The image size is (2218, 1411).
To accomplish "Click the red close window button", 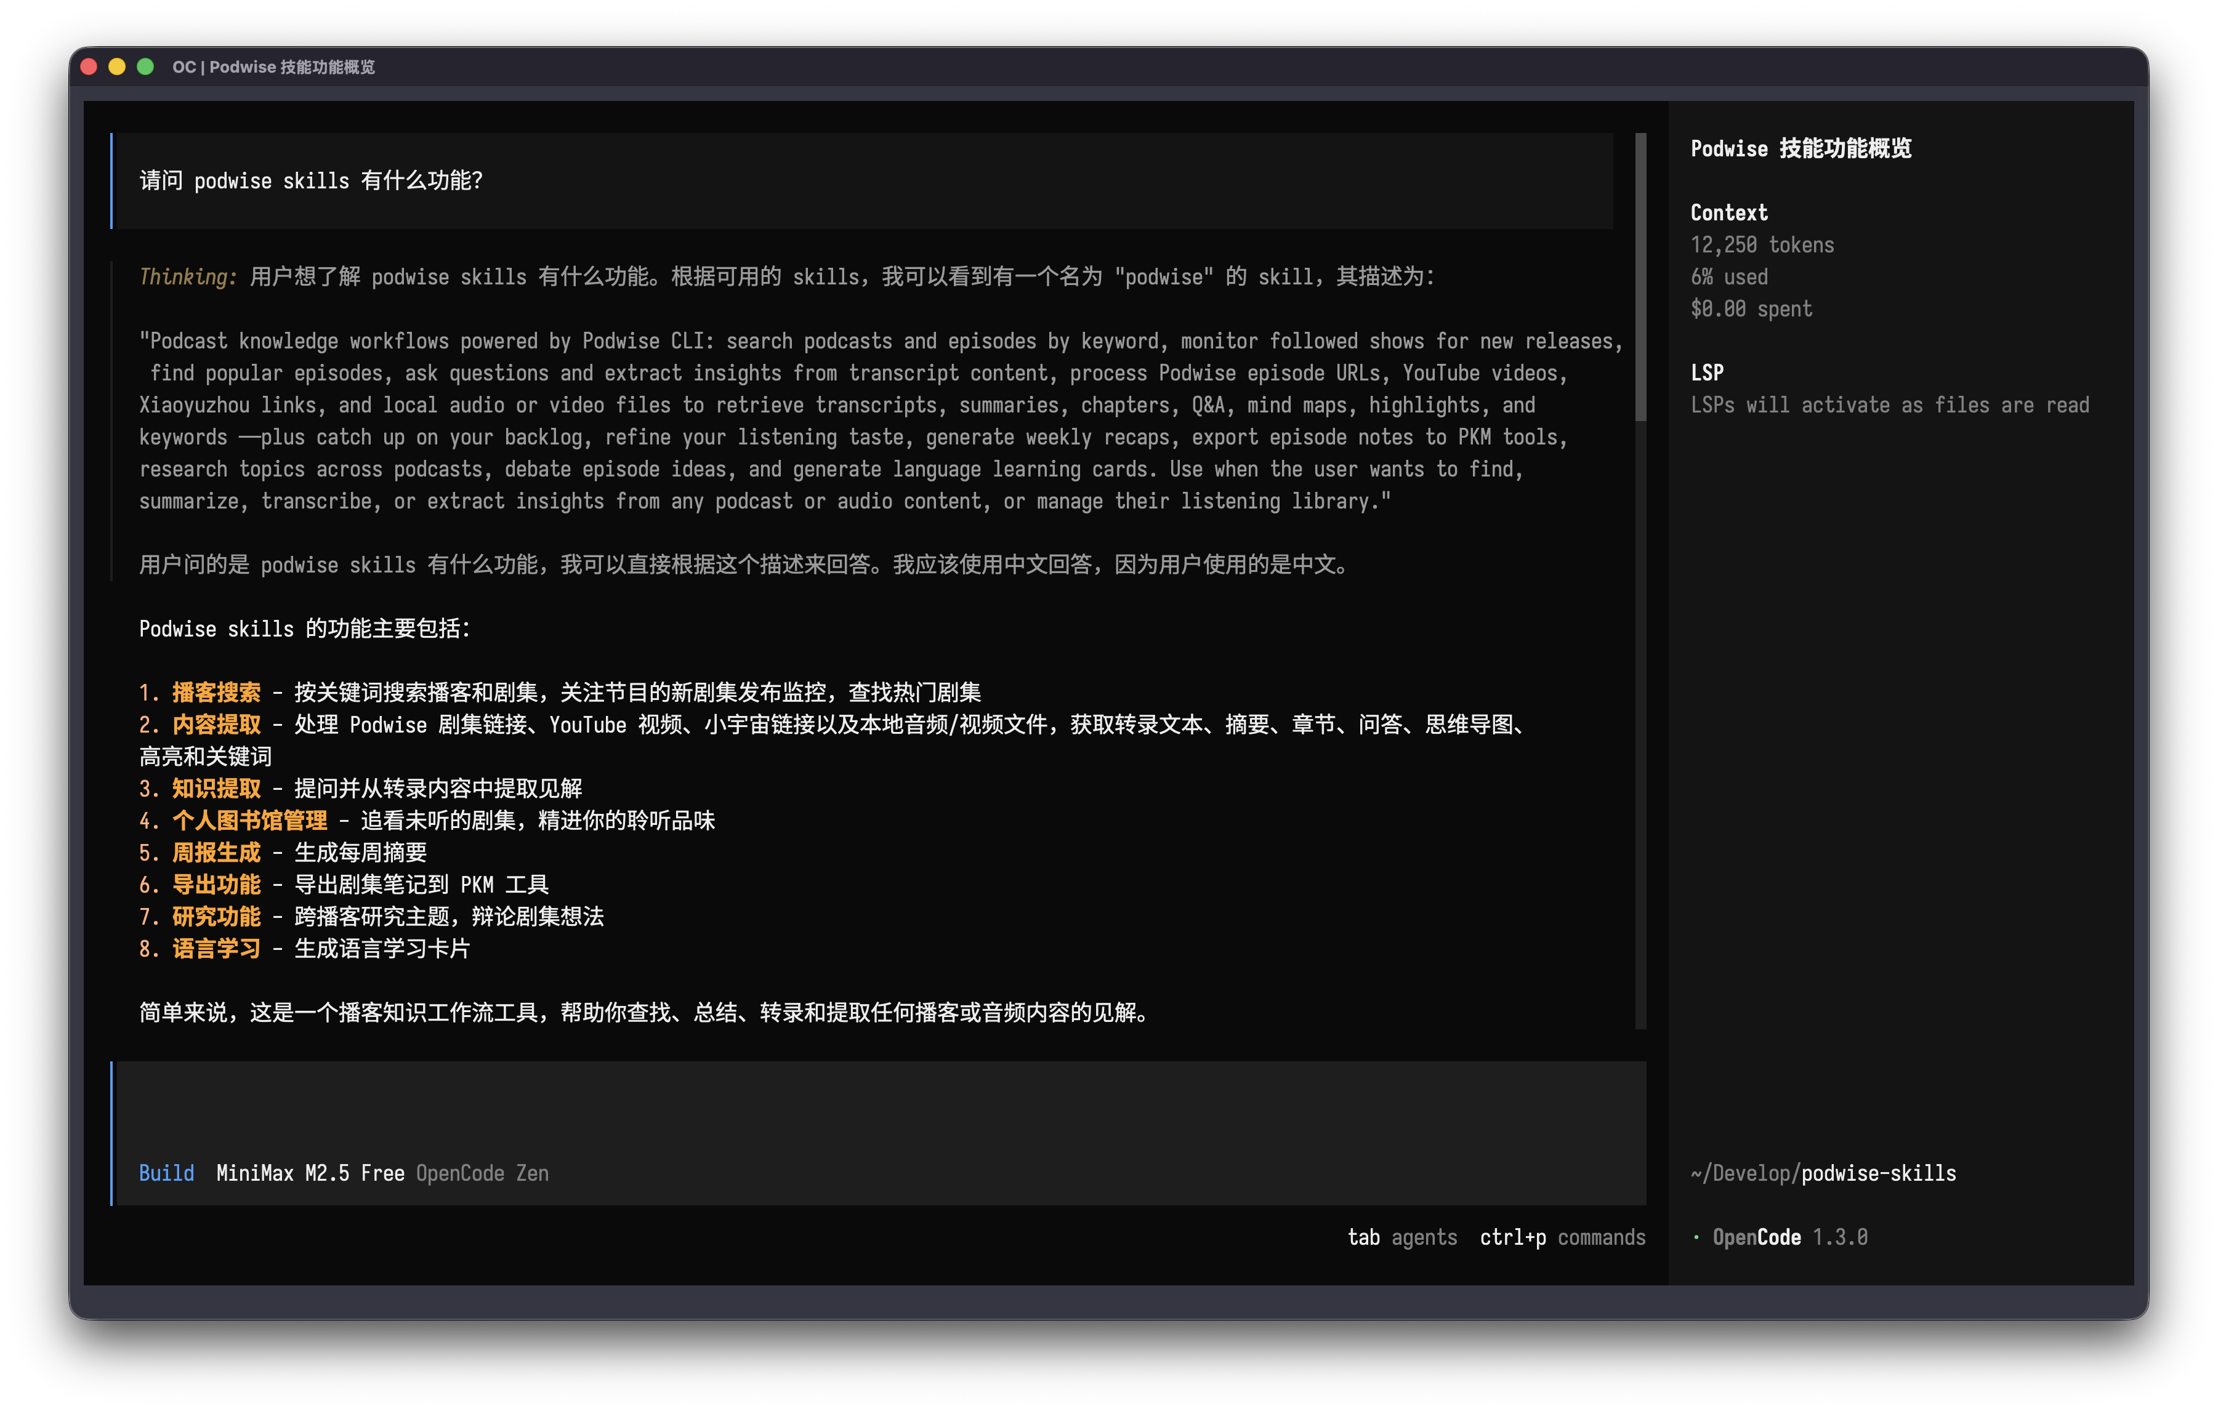I will [x=89, y=66].
